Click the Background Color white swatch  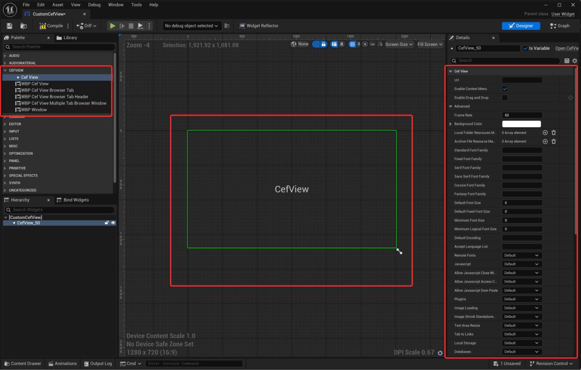521,124
